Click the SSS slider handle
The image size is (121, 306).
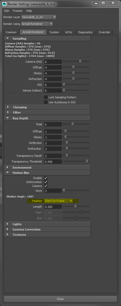64,84
